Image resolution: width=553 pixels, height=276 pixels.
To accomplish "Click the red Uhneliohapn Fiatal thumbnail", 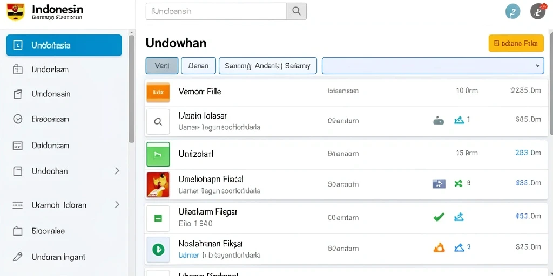I will [x=158, y=184].
